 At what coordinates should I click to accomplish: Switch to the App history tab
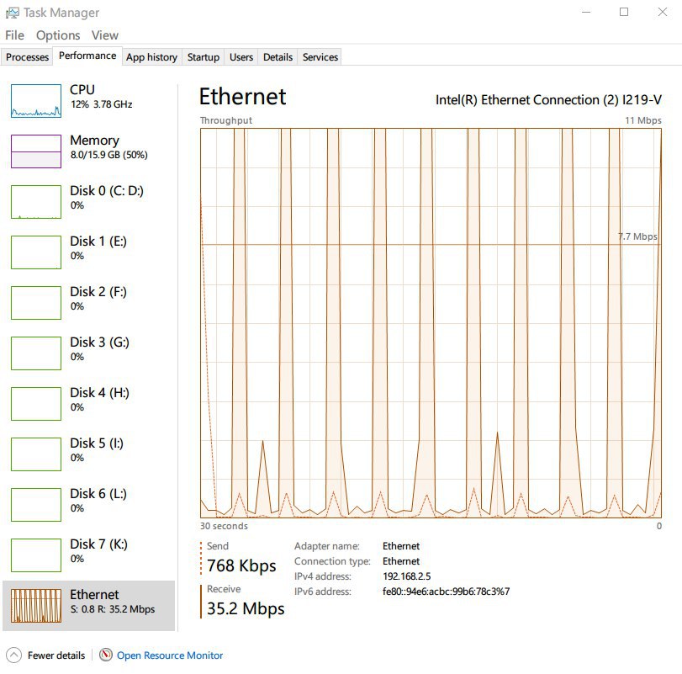click(152, 57)
